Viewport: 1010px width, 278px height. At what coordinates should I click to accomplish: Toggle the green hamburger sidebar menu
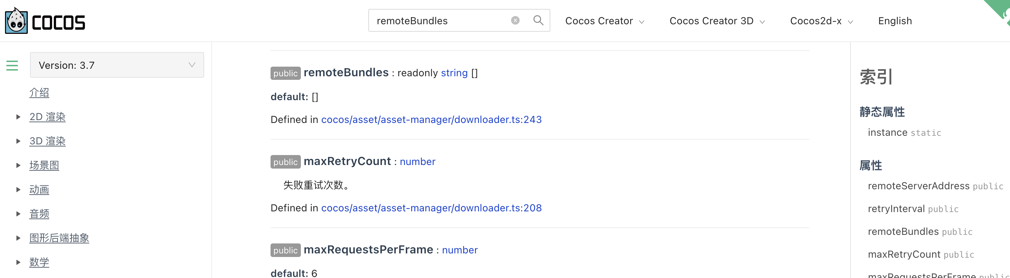[12, 65]
